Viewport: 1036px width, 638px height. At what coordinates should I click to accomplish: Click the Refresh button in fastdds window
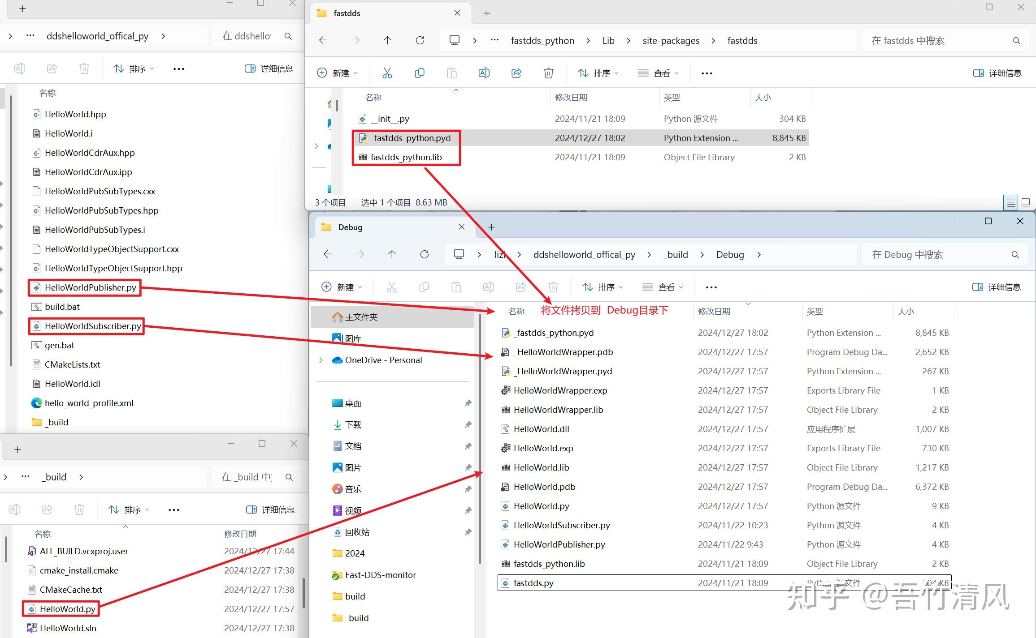point(420,40)
